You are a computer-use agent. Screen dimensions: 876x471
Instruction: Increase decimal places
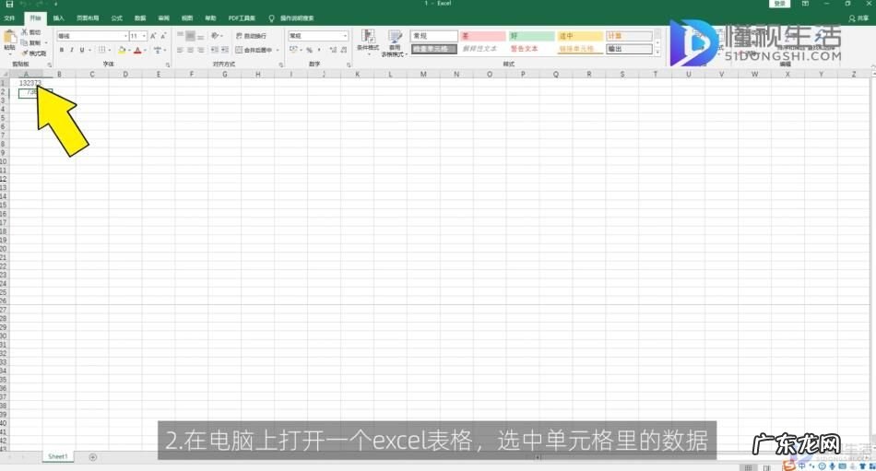pos(333,51)
